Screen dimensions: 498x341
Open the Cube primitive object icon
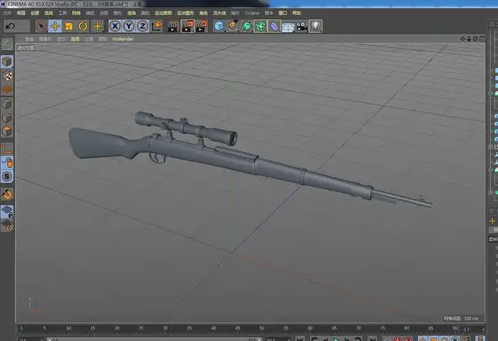pos(219,26)
